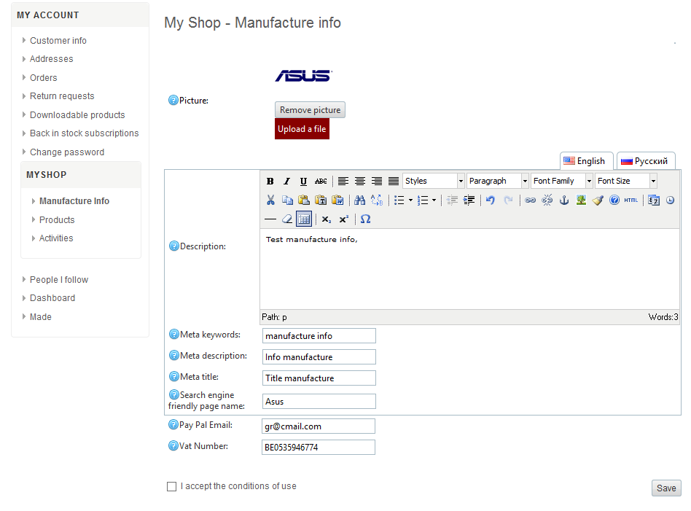The height and width of the screenshot is (511, 691).
Task: Align description text to the right
Action: tap(377, 182)
